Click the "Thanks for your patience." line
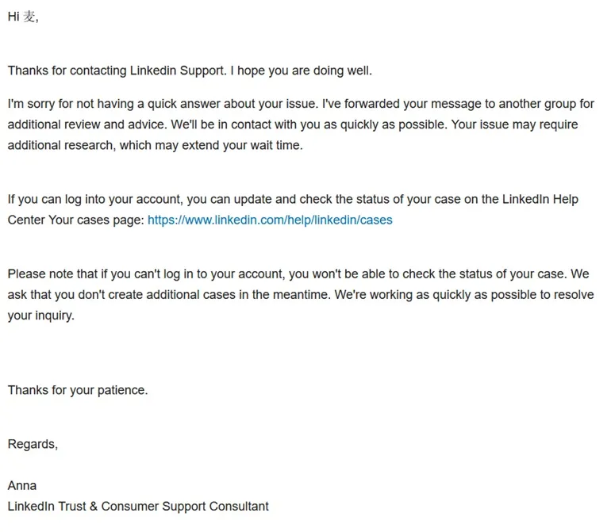611x532 pixels. (78, 390)
